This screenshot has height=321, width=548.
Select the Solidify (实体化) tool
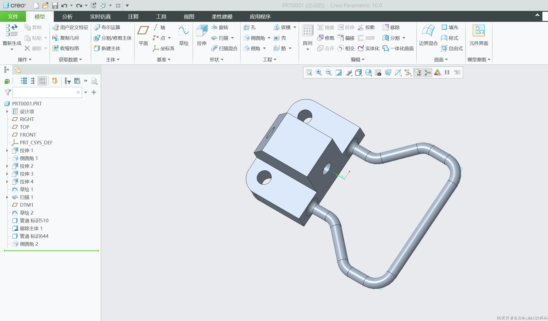(x=369, y=48)
